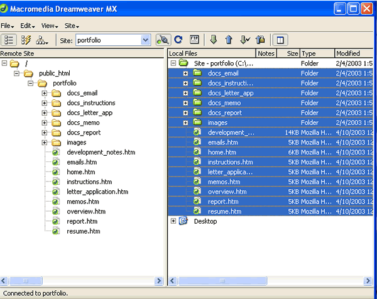
Task: Toggle the remote host connect/disconnect button
Action: pyautogui.click(x=163, y=40)
